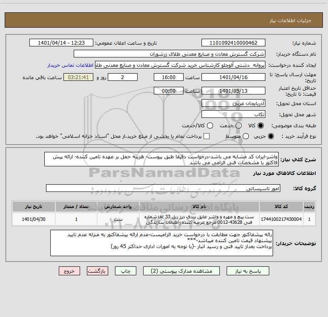
Task: Click the کد کالا column header
Action: (x=281, y=206)
